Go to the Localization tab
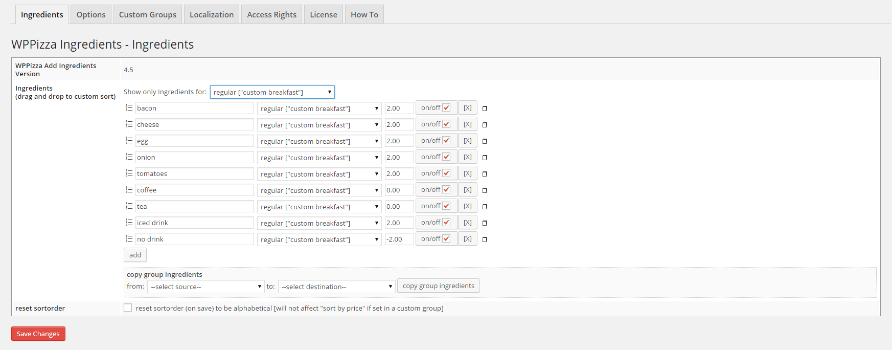The image size is (892, 350). pos(212,14)
